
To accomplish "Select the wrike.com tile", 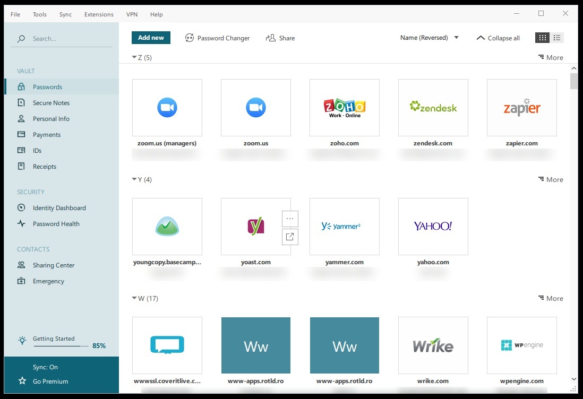I will coord(433,345).
